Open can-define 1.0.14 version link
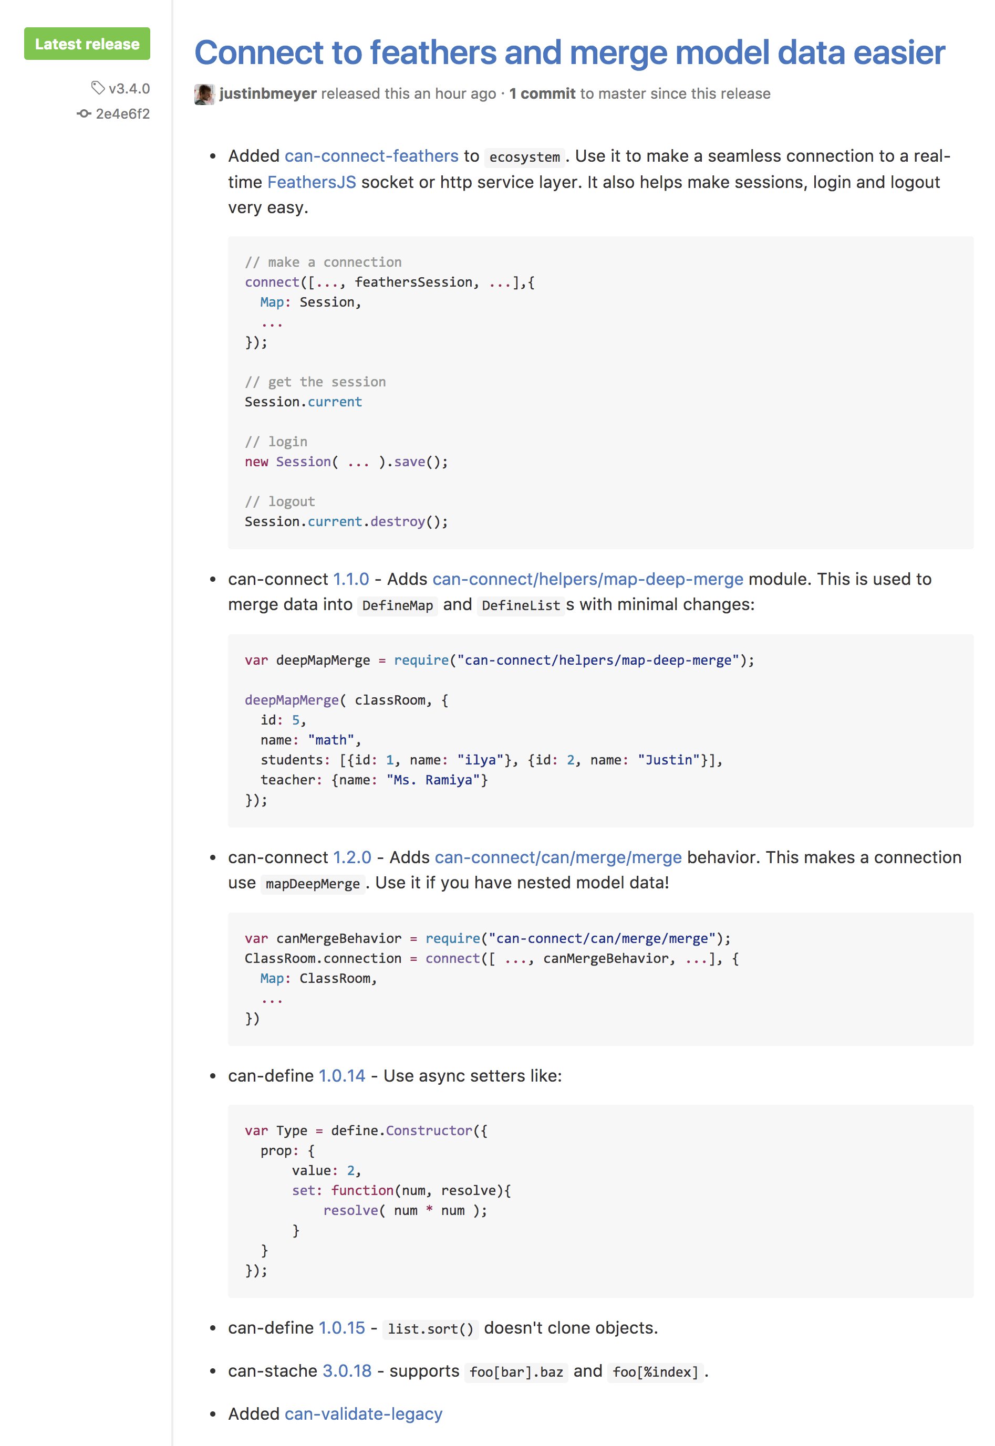The width and height of the screenshot is (995, 1446). pyautogui.click(x=343, y=1076)
